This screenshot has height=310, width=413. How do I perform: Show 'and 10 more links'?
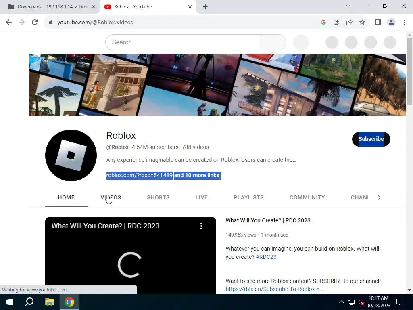pos(197,175)
